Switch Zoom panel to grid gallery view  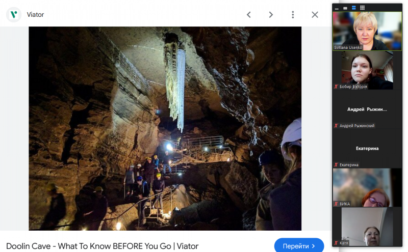[x=362, y=8]
